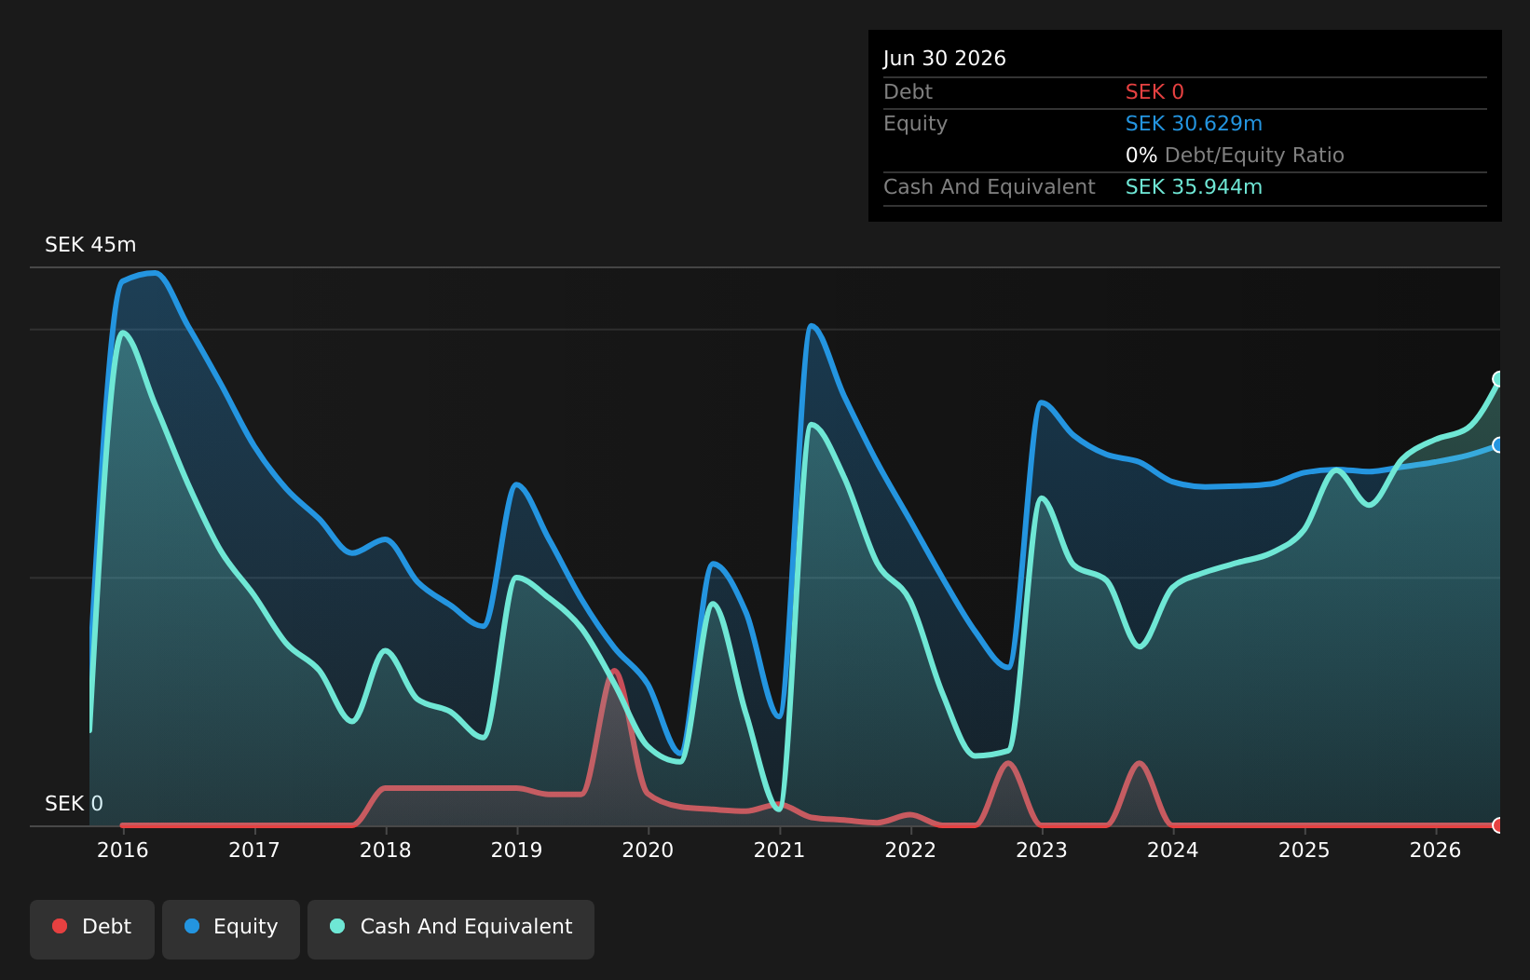Click the Equity row label in tooltip
Viewport: 1530px width, 980px height.
[x=915, y=124]
